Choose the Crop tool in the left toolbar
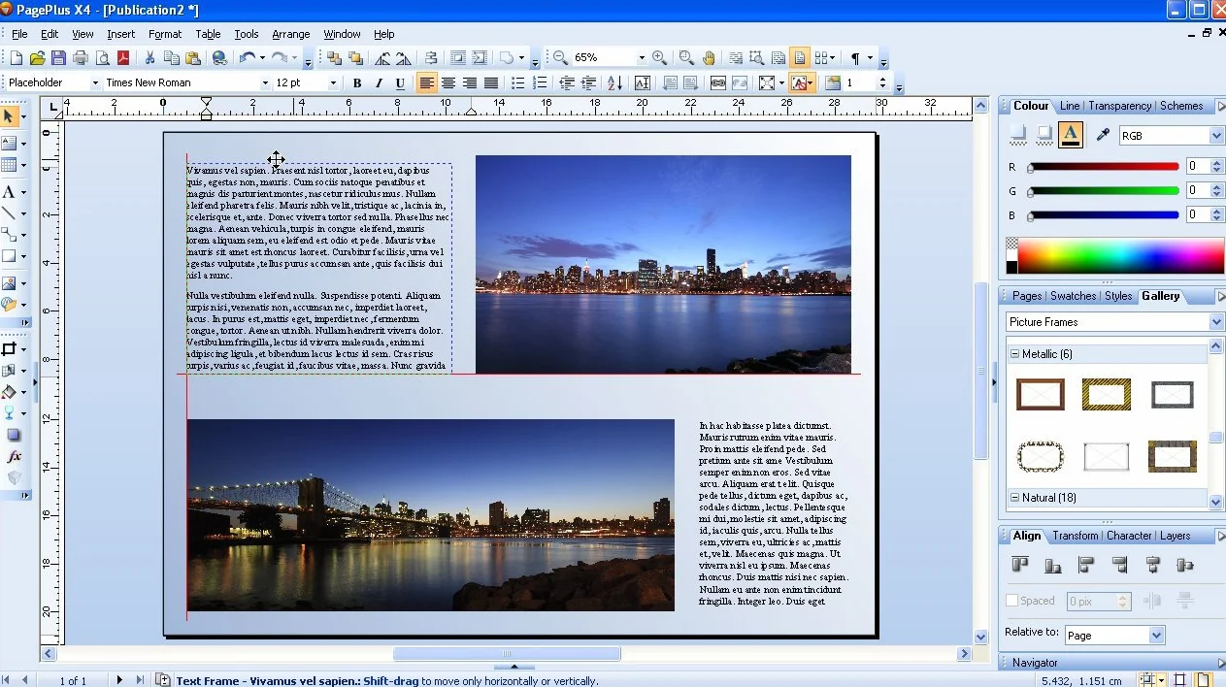 coord(10,349)
